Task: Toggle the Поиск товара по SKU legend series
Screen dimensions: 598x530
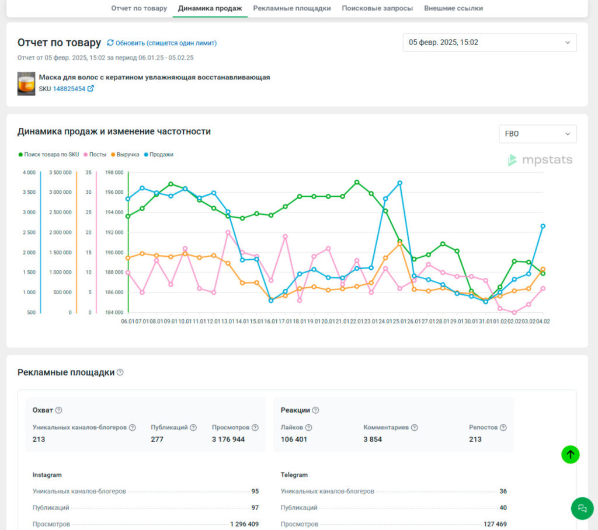Action: (48, 155)
